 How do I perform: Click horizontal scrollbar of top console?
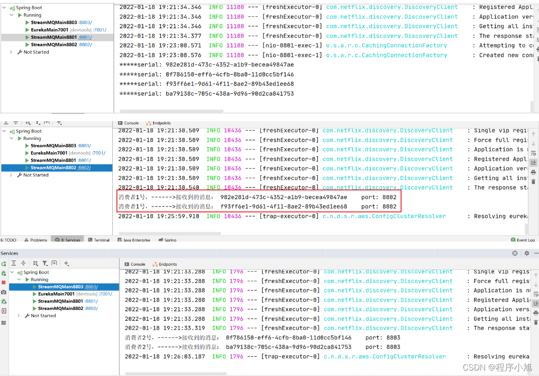(x=171, y=111)
